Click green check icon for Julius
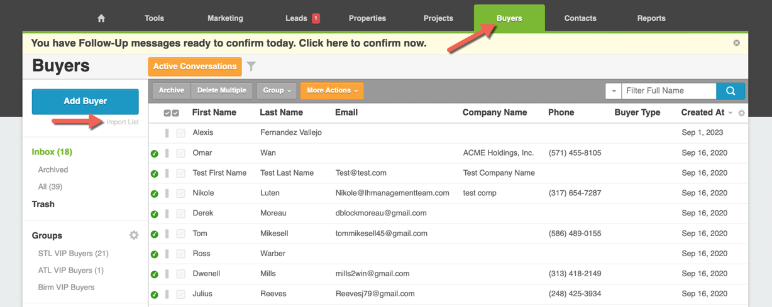 click(155, 294)
